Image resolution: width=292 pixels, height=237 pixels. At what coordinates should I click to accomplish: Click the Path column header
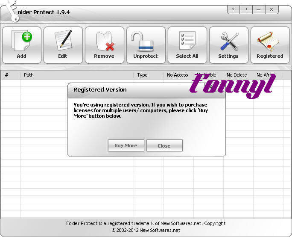[77, 75]
